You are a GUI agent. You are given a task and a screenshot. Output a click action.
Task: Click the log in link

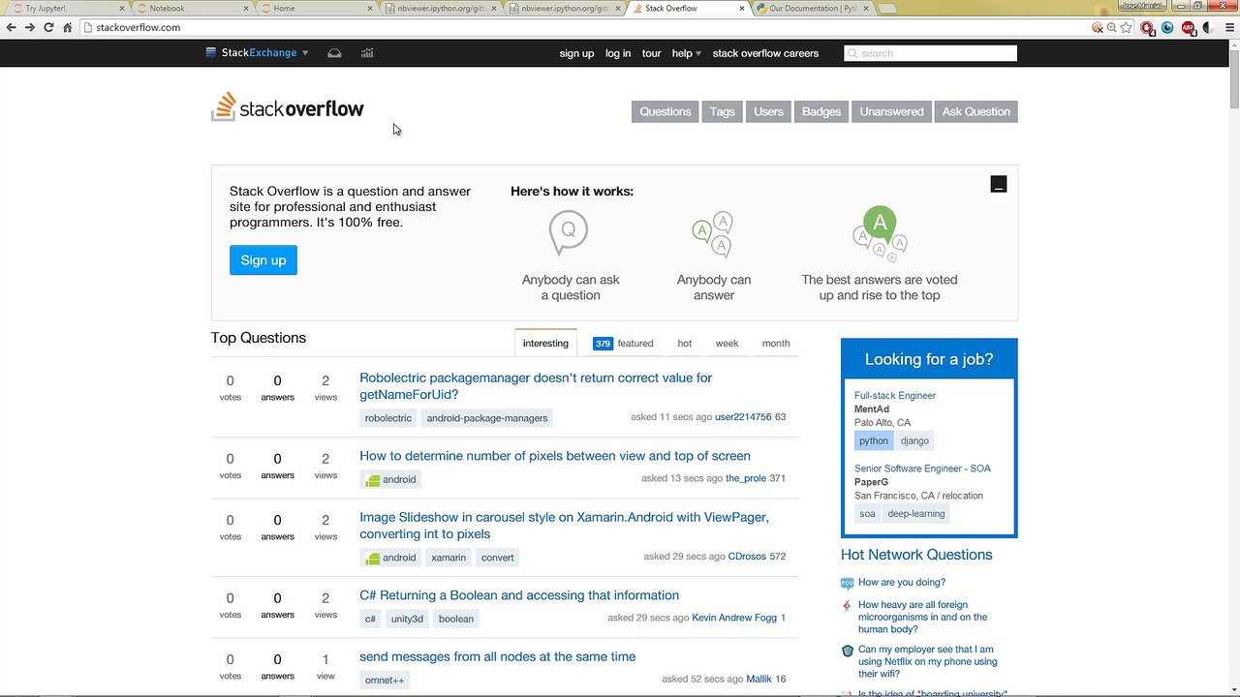[618, 53]
